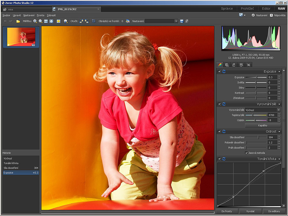Open the third panel tab icon
Viewport: 288px width, 216px height.
coord(234,65)
